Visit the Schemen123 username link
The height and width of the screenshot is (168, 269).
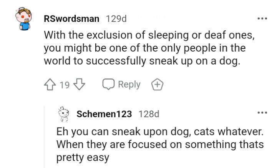(x=104, y=114)
